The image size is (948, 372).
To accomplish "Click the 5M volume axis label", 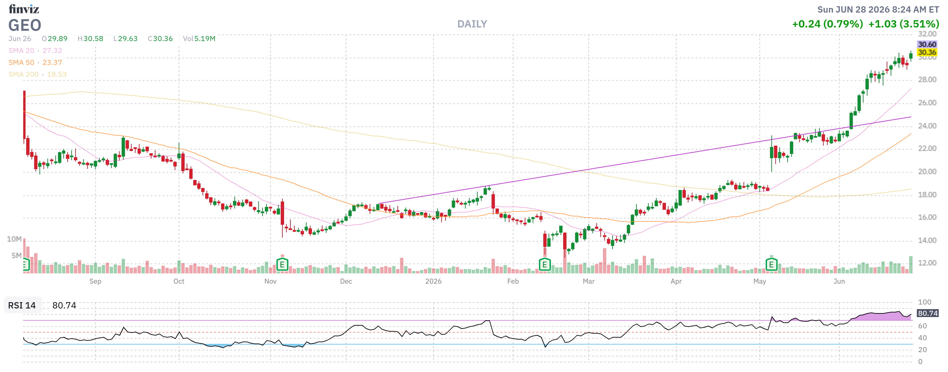I will click(x=17, y=256).
